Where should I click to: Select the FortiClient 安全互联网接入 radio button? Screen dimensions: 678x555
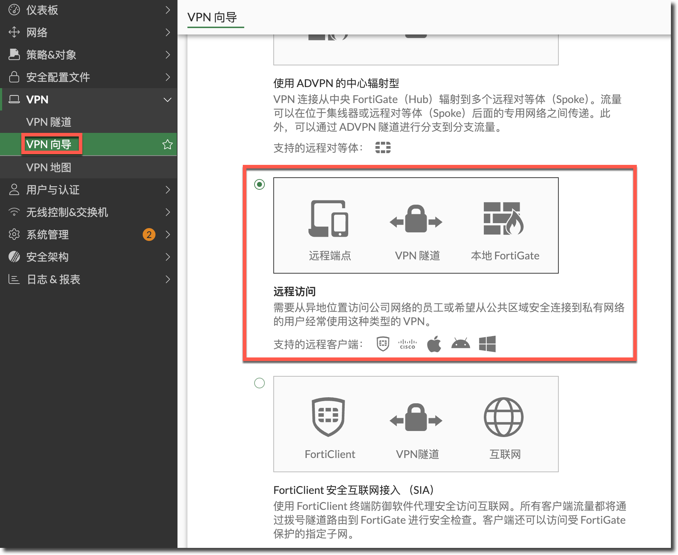pyautogui.click(x=259, y=383)
